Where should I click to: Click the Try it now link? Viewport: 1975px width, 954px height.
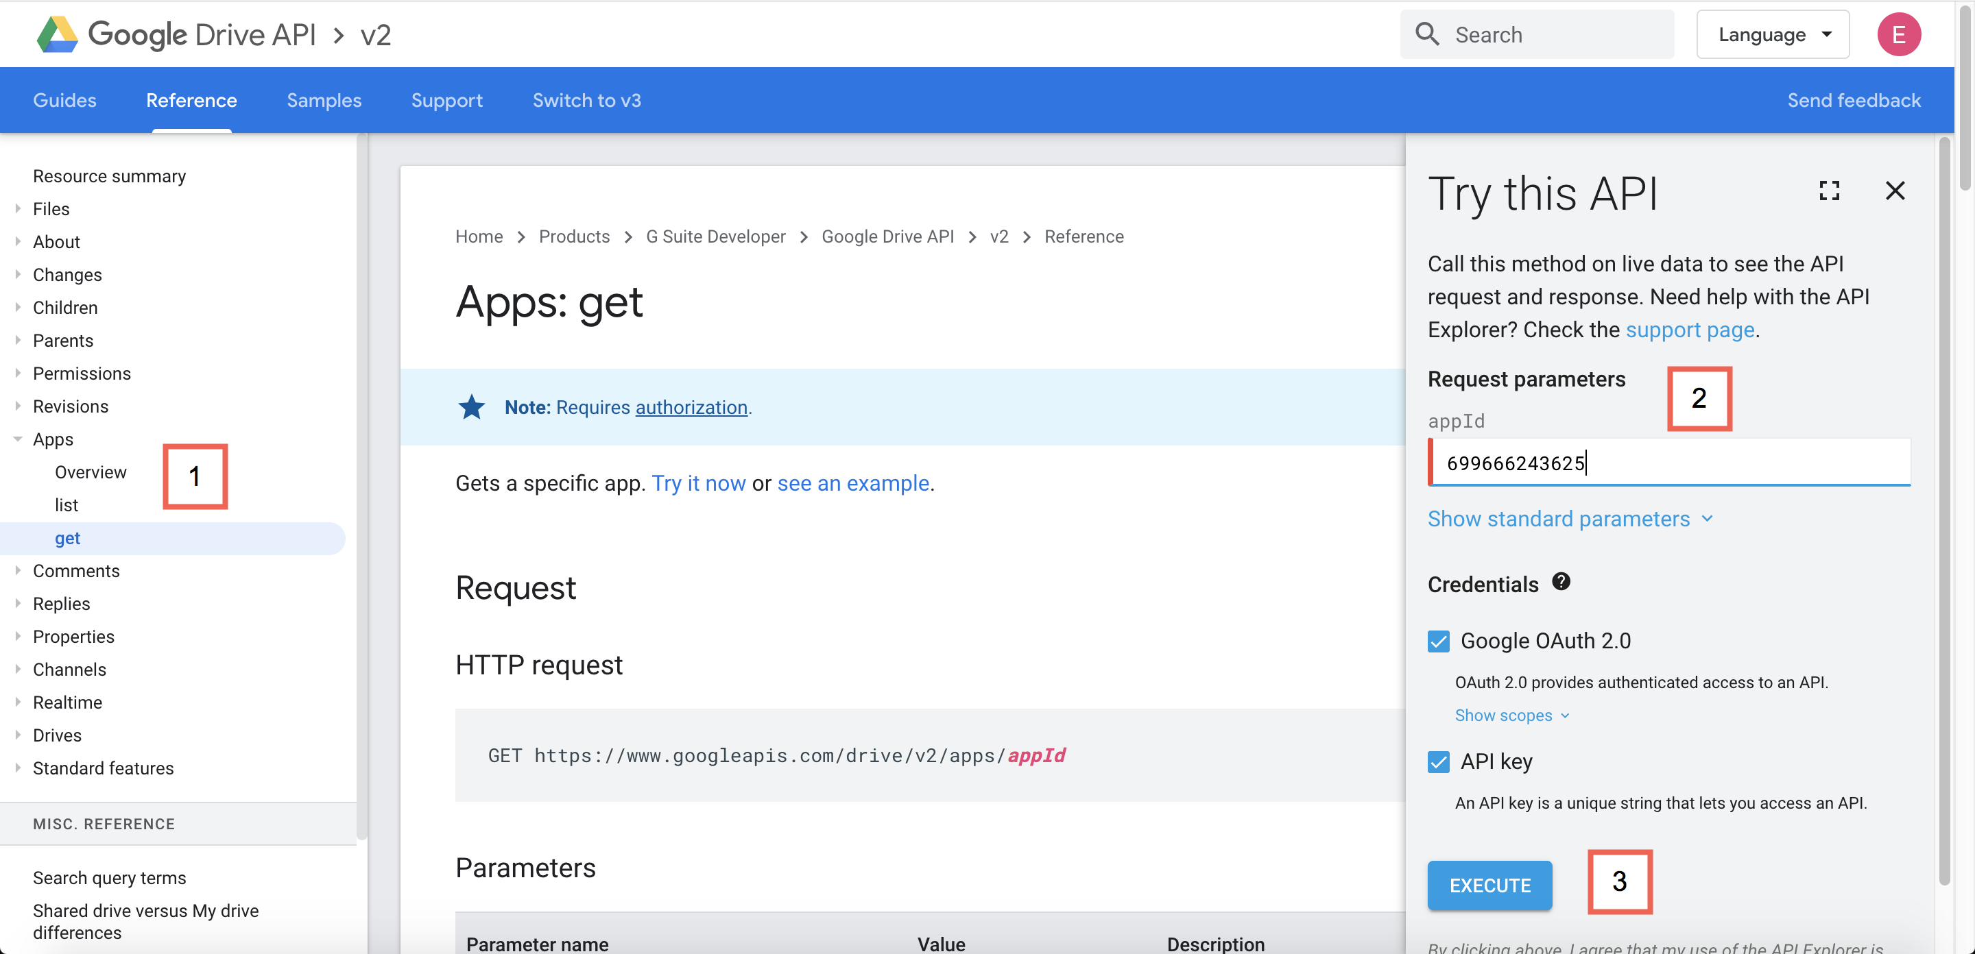(699, 484)
